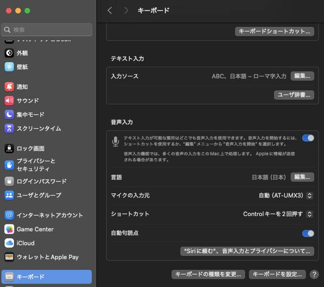
Task: Click the 壁紙 wallpaper icon
Action: click(9, 67)
